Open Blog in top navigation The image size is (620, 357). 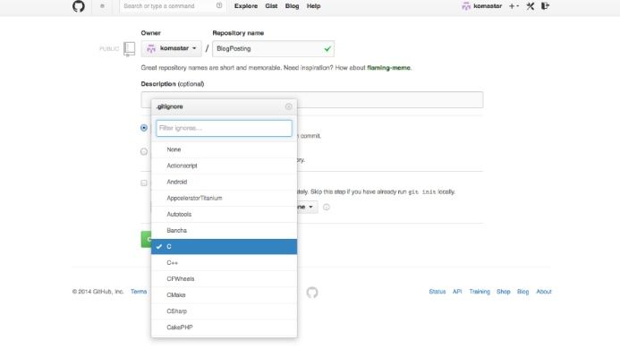[292, 6]
